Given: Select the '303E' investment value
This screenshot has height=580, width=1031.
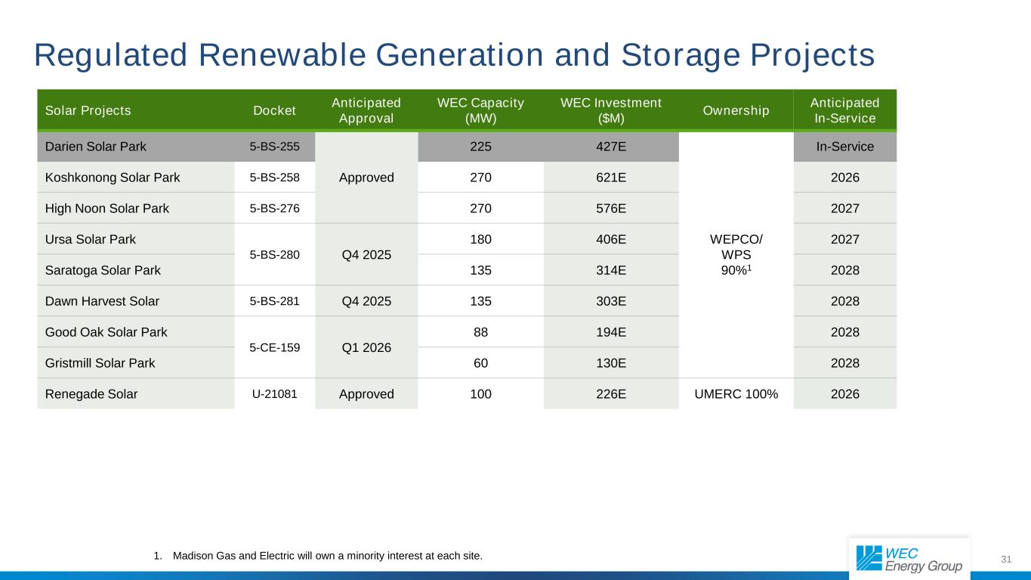Looking at the screenshot, I should 611,301.
